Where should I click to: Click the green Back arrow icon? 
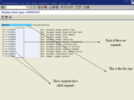coord(39,7)
